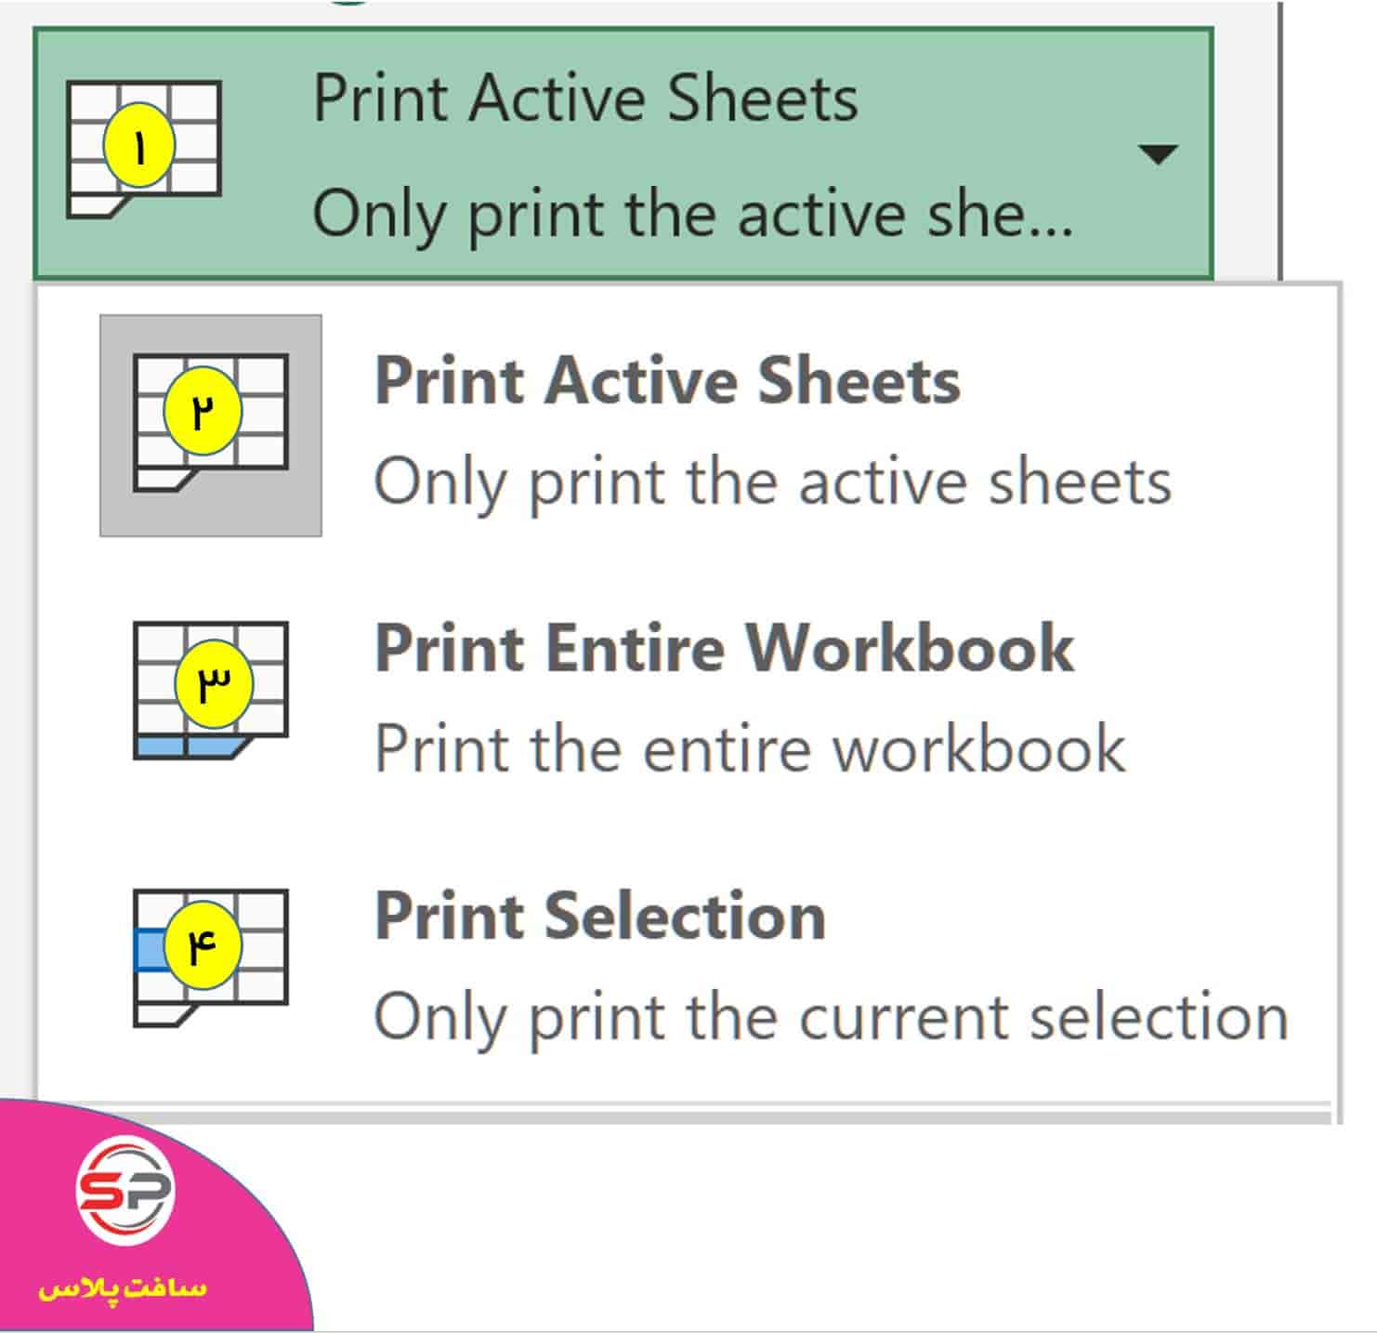Screen dimensions: 1377x1333
Task: Select bold 'Print Active Sheets' menu option
Action: (667, 381)
